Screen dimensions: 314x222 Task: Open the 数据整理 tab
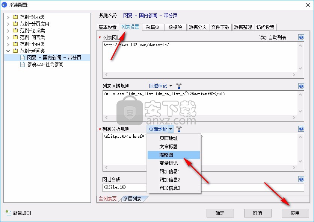coord(243,27)
